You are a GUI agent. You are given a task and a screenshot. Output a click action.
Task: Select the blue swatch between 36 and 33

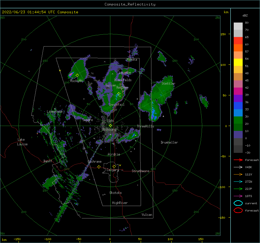tap(238, 106)
